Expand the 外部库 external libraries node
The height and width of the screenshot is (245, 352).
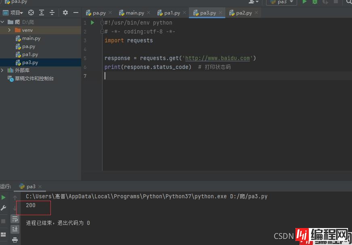coord(2,71)
